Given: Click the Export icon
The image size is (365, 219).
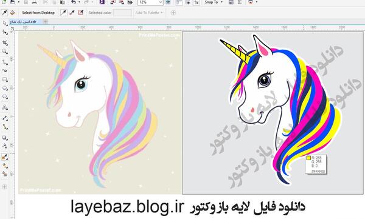Looking at the screenshot, I should click(x=122, y=2).
